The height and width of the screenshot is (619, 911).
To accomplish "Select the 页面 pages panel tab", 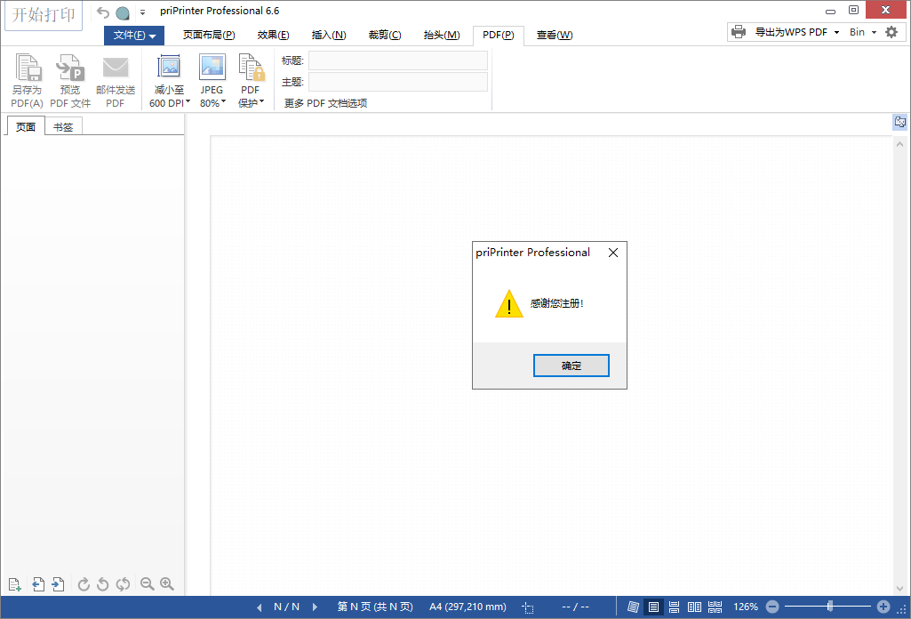I will pyautogui.click(x=26, y=126).
